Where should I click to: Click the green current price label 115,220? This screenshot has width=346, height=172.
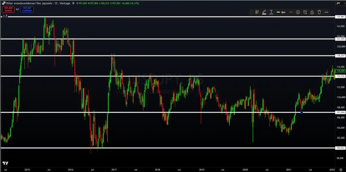(x=341, y=71)
